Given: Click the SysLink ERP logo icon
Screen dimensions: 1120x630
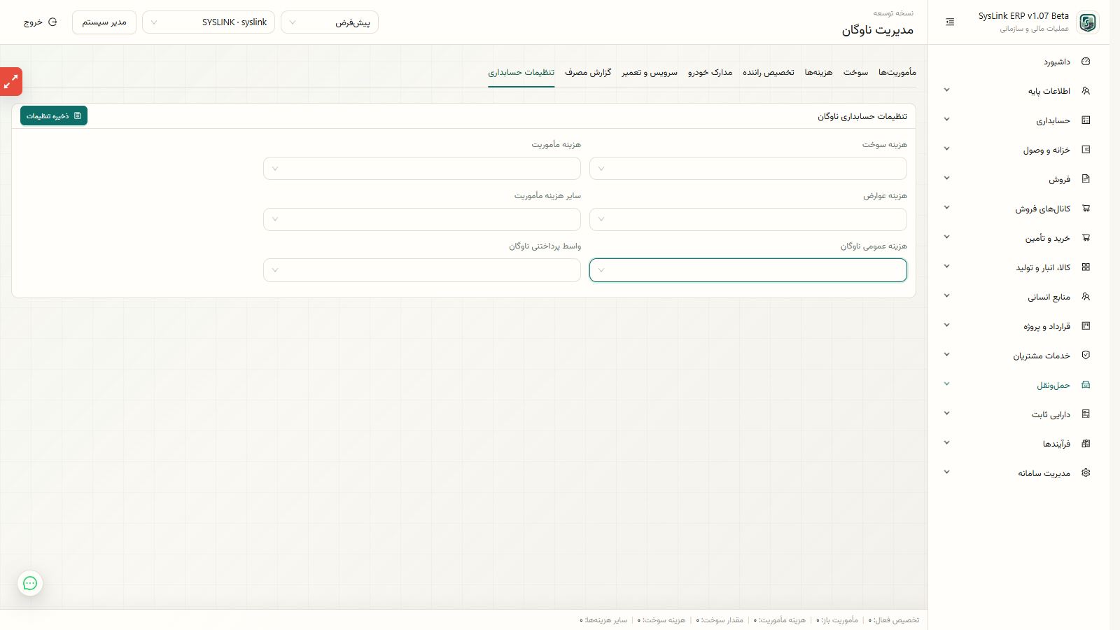Looking at the screenshot, I should click(1088, 22).
